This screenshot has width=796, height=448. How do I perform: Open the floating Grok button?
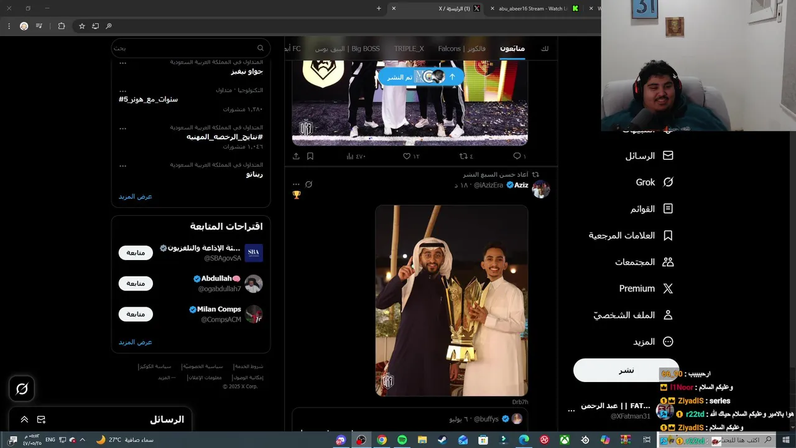click(x=22, y=389)
